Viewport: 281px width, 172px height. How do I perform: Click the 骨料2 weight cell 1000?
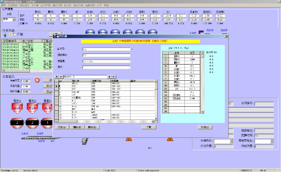pyautogui.click(x=192, y=60)
